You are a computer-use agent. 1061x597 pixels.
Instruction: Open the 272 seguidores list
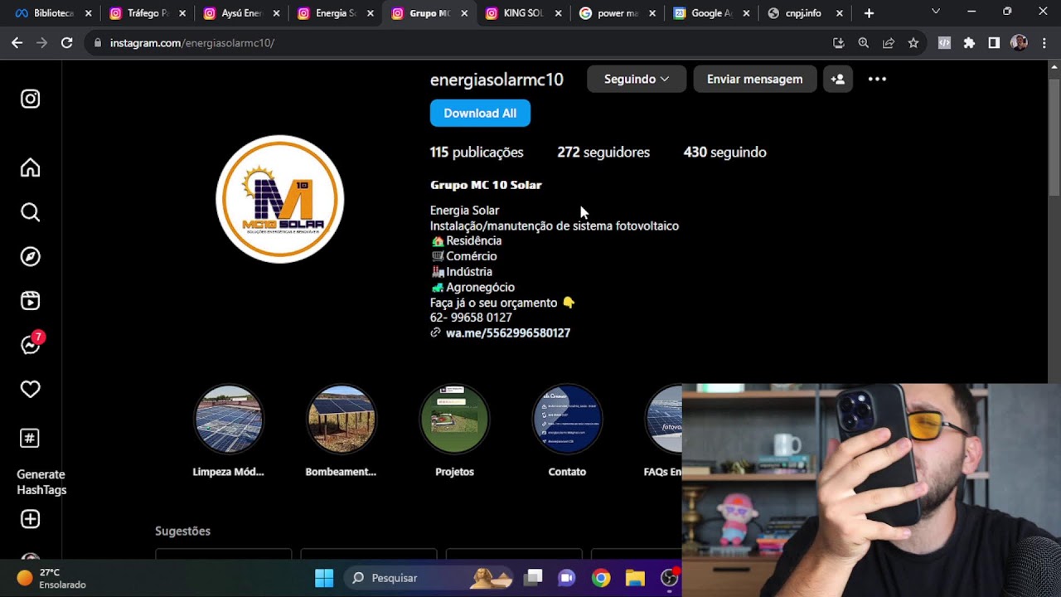click(603, 152)
